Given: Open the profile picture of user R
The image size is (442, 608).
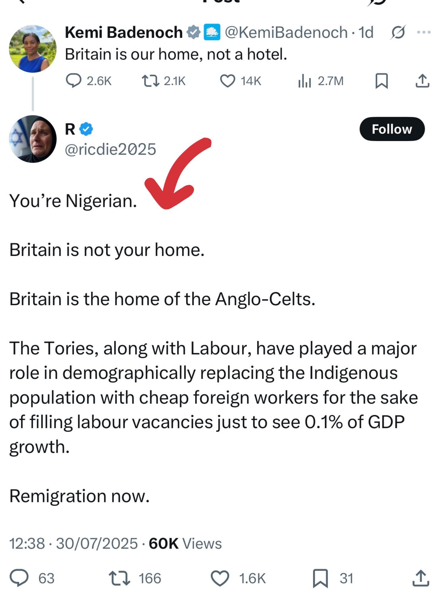Looking at the screenshot, I should click(x=33, y=139).
